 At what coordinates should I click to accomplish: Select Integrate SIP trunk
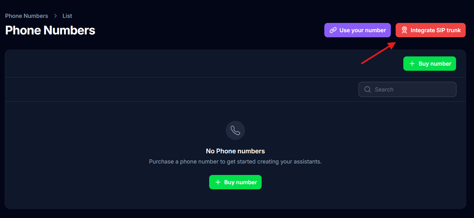(431, 30)
